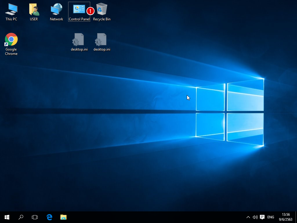Image resolution: width=297 pixels, height=223 pixels.
Task: Launch Microsoft Edge from the taskbar
Action: click(x=49, y=217)
